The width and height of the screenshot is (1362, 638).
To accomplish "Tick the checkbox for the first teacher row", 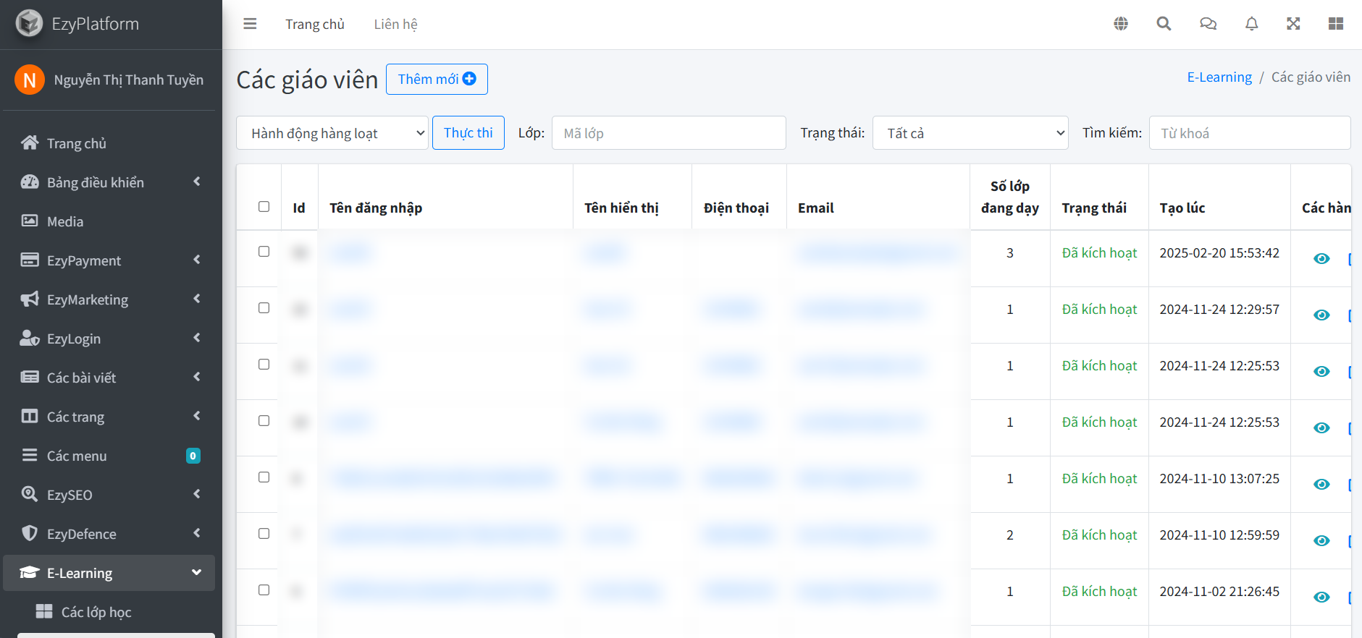I will [x=264, y=252].
